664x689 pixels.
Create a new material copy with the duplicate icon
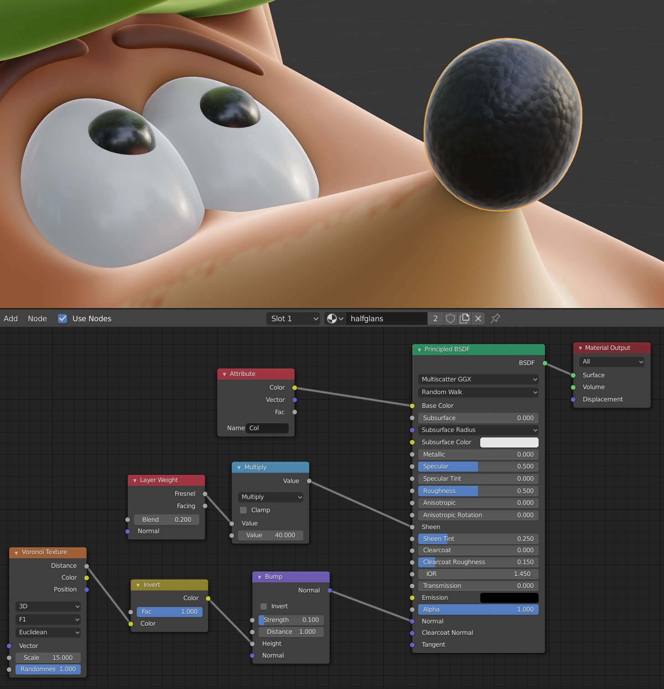464,318
